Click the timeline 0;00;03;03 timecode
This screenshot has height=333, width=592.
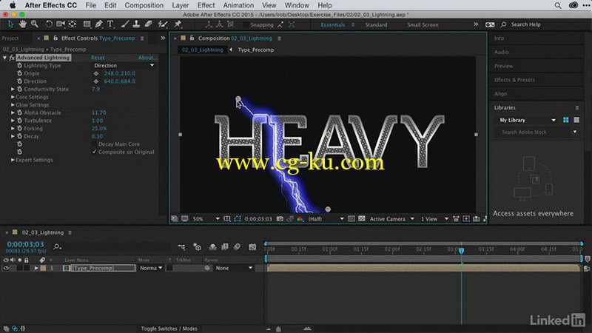25,244
